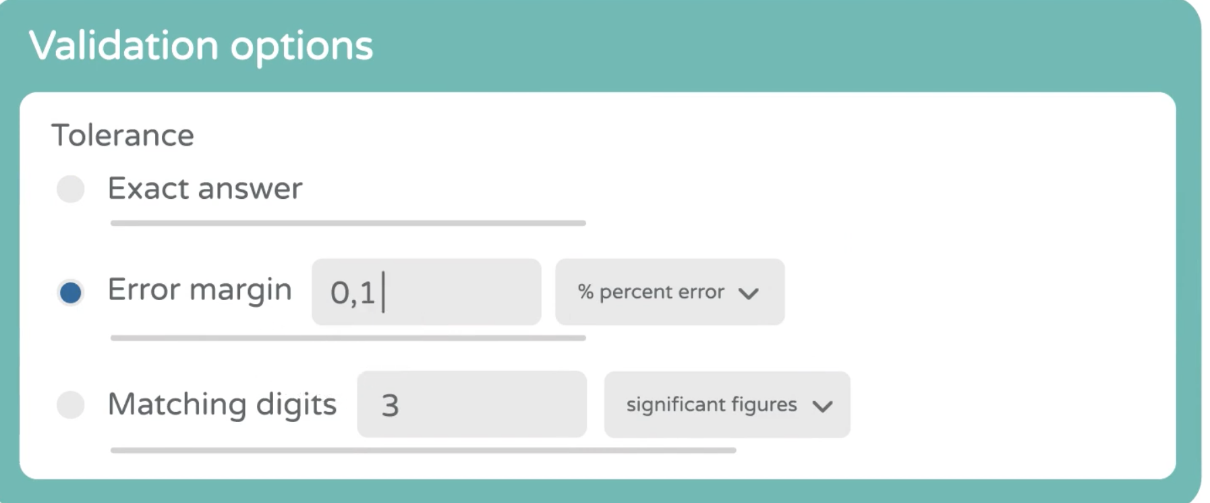Click the 0,1 text in Error margin field
The height and width of the screenshot is (503, 1210).
coord(352,293)
